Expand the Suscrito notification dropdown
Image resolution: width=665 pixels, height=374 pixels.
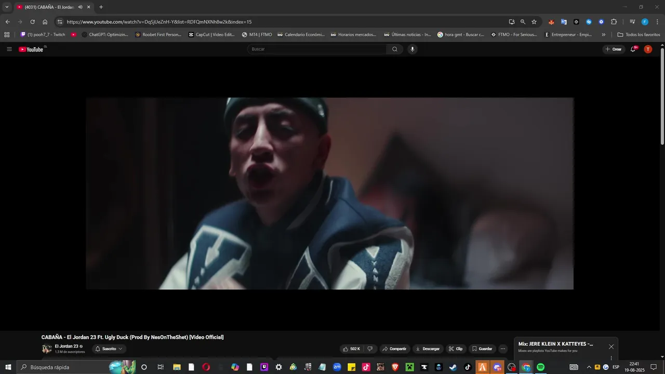pos(109,349)
